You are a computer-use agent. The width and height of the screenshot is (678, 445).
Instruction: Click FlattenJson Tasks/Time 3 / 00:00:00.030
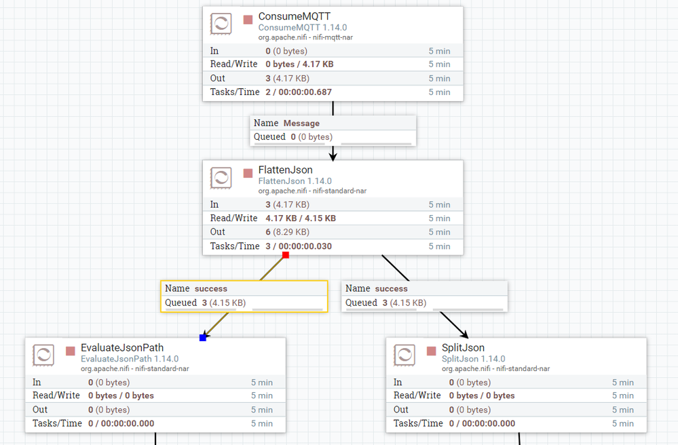coord(299,246)
